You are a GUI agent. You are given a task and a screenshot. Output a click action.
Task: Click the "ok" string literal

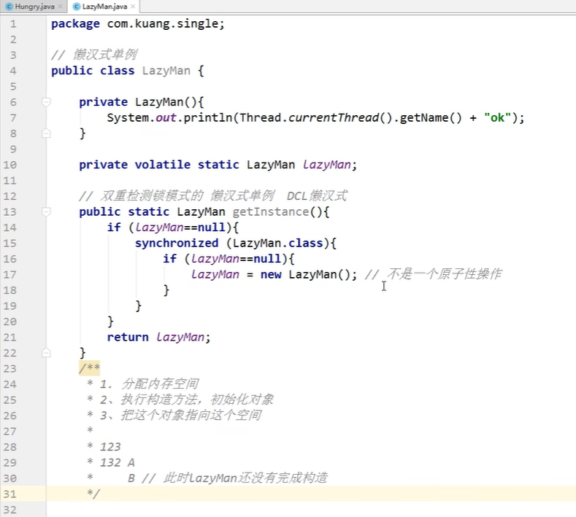tap(497, 117)
